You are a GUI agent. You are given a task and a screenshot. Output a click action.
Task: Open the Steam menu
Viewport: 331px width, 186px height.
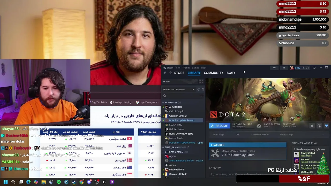pos(170,68)
